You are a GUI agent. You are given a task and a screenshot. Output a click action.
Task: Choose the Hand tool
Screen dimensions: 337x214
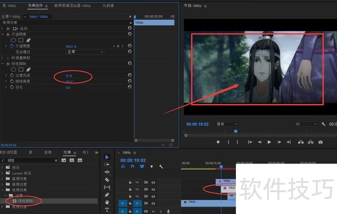(107, 202)
